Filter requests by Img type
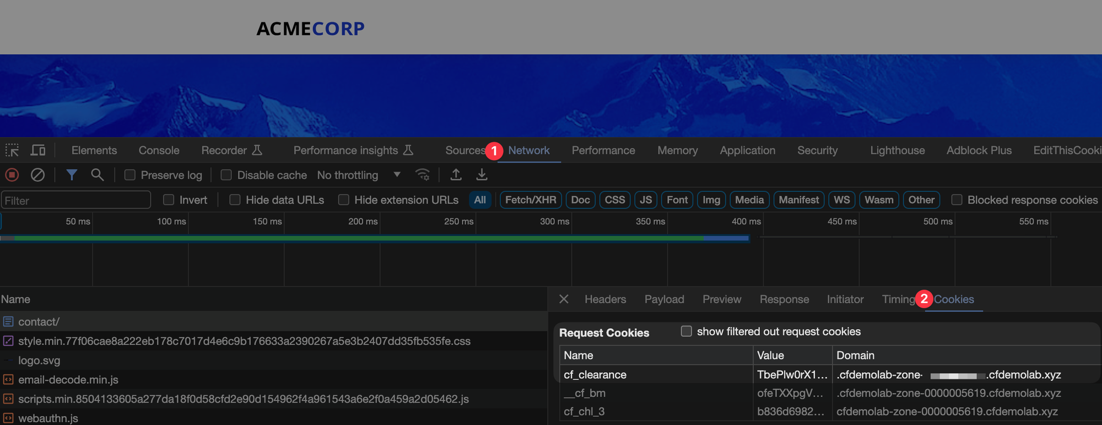The image size is (1102, 425). tap(711, 200)
